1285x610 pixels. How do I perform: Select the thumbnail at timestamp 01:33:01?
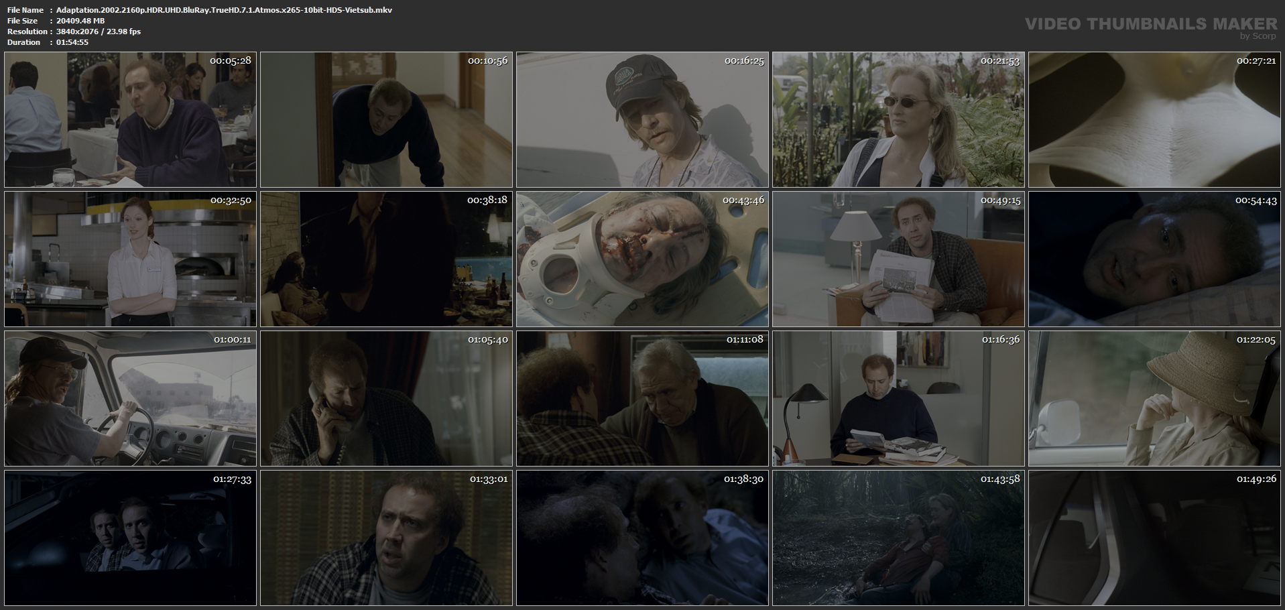(386, 538)
